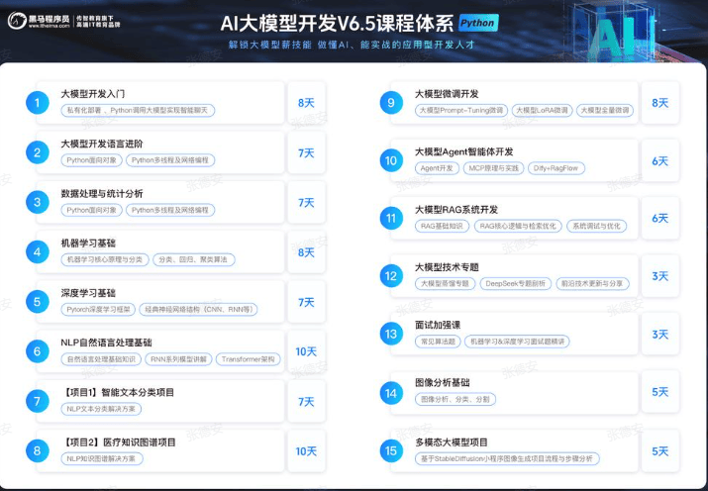Click the 3天 duration box for 大模型技术专题
Screen dimensions: 708x491
[660, 276]
